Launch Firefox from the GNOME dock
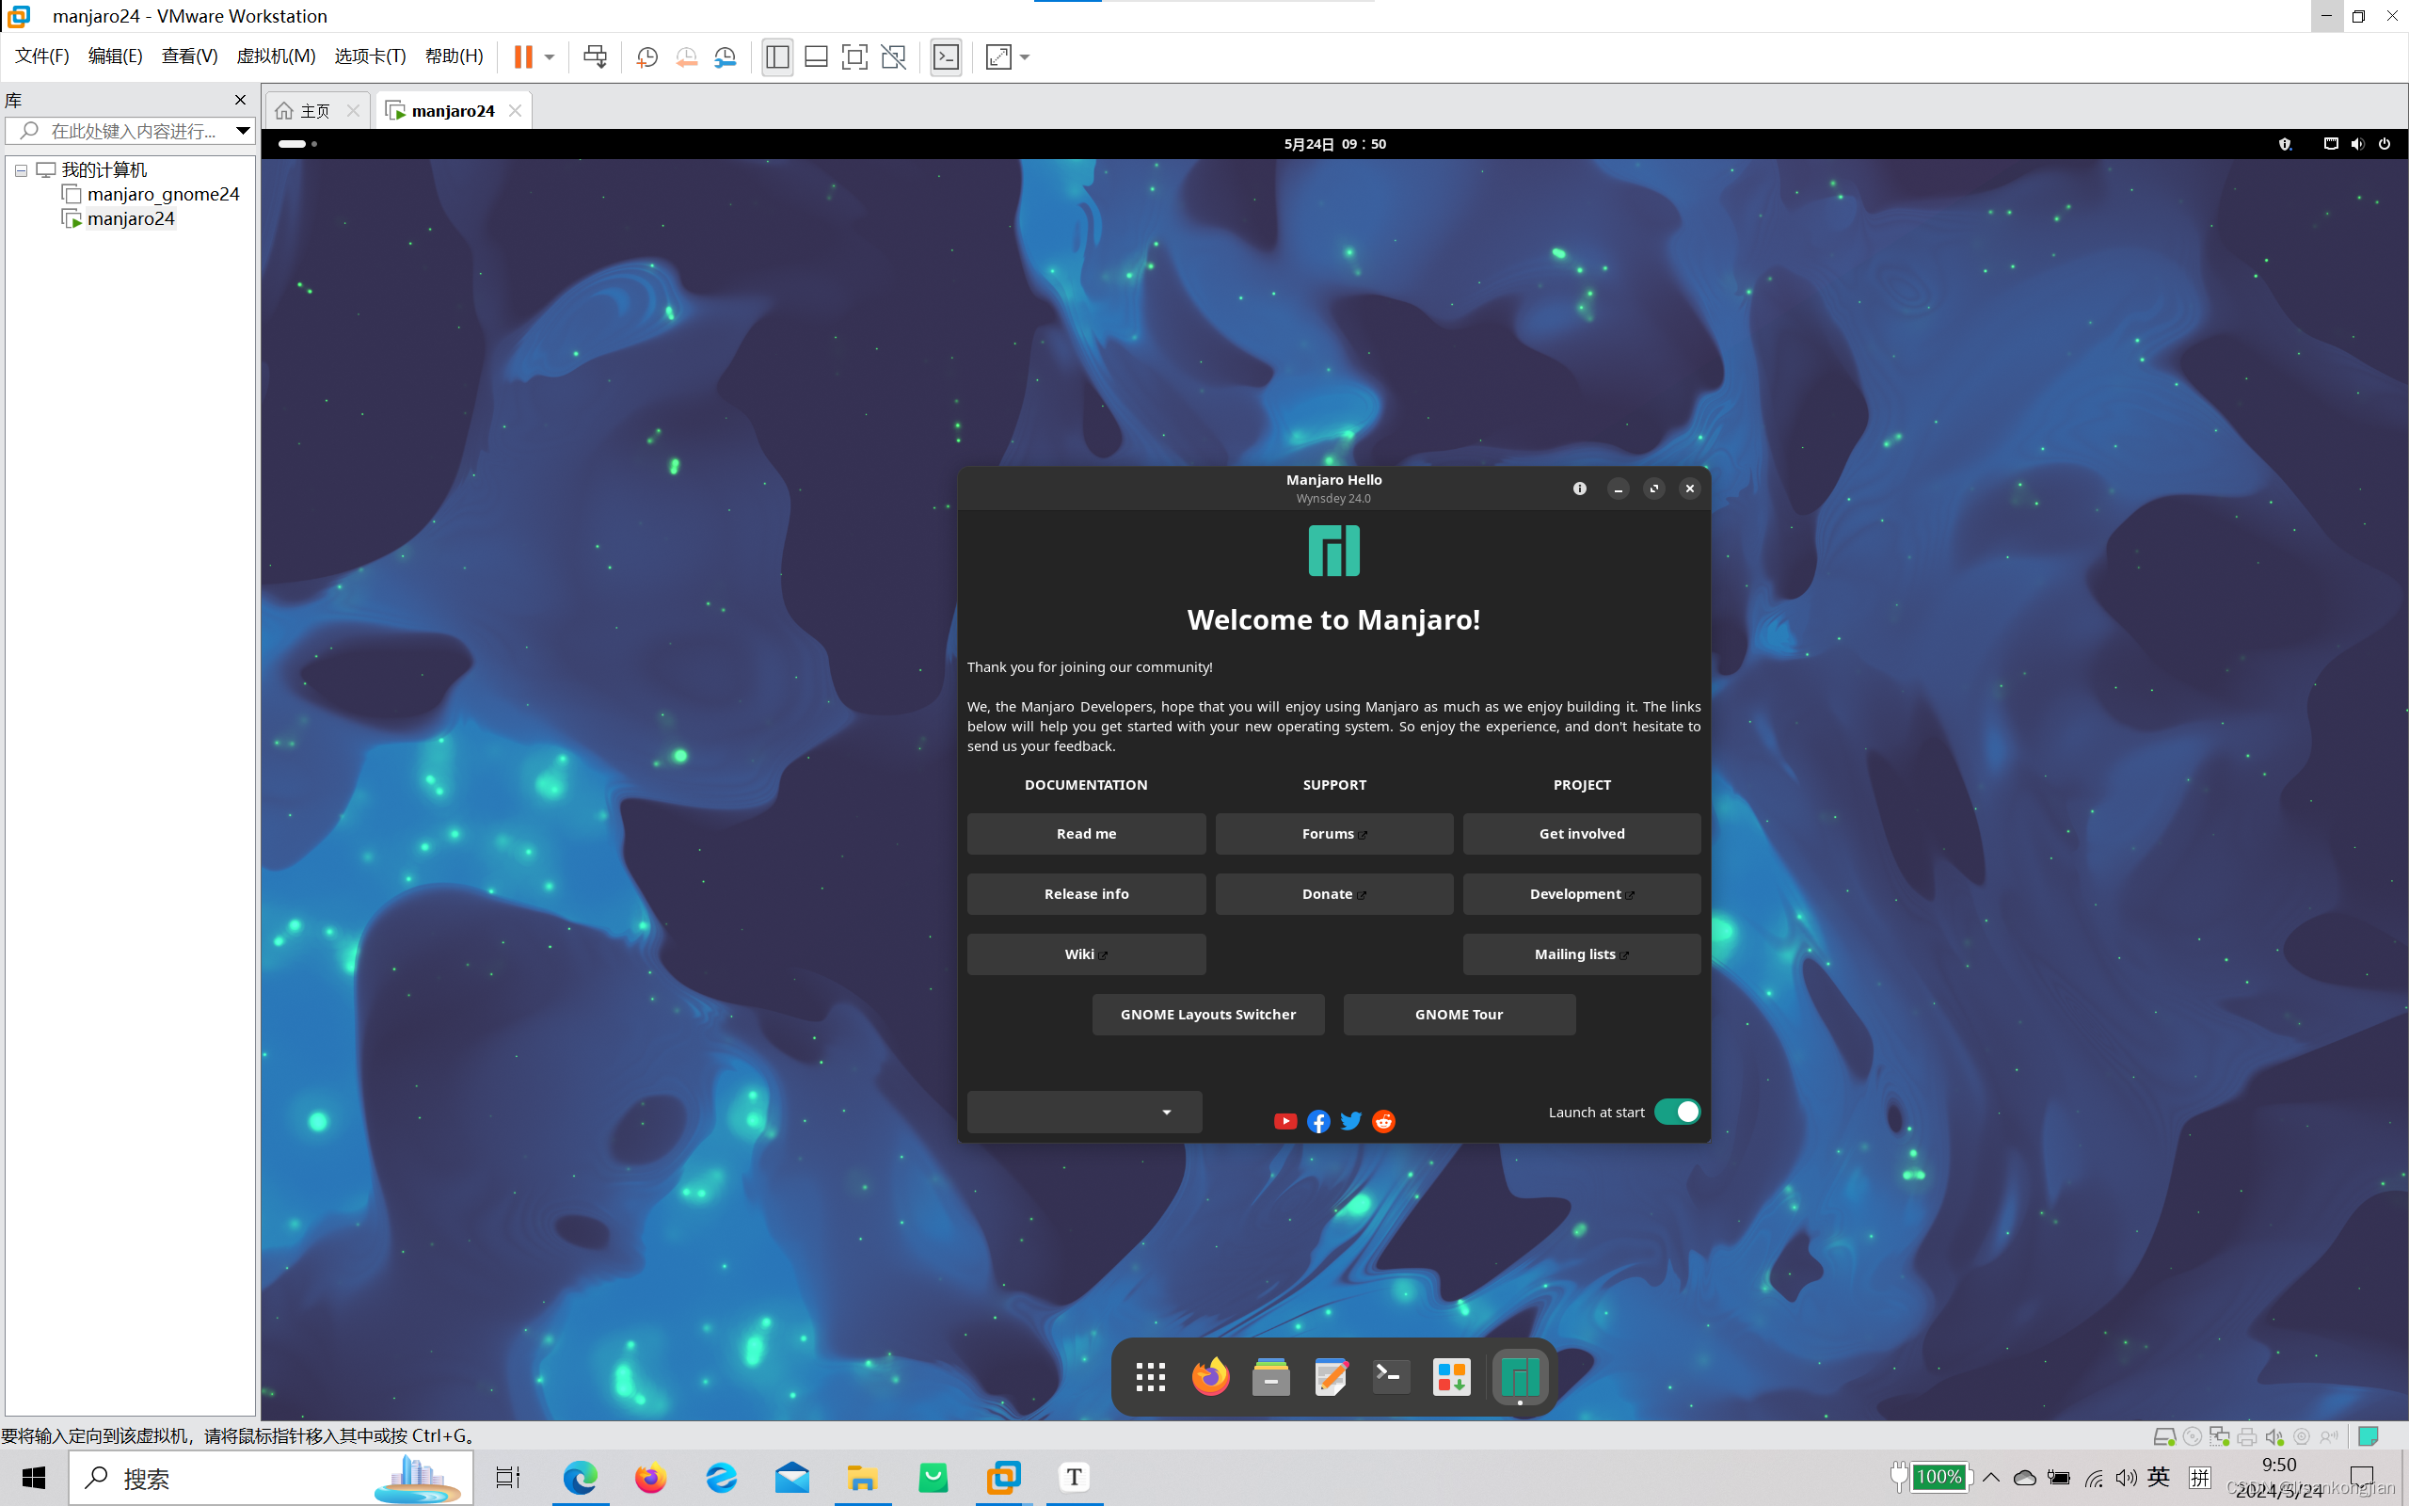2409x1506 pixels. (x=1210, y=1376)
